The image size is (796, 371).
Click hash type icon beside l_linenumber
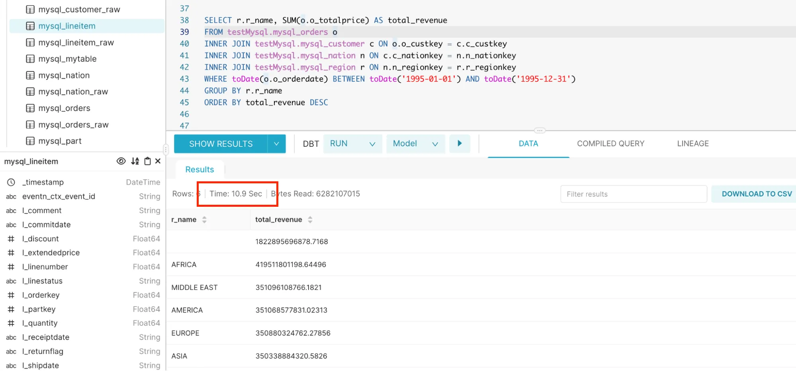click(11, 267)
